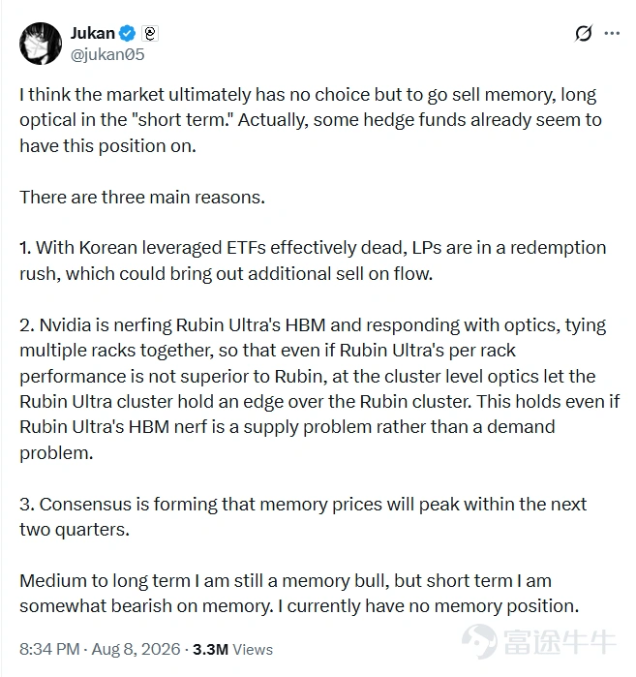Image resolution: width=636 pixels, height=677 pixels.
Task: Click the square affiliate badge beside Jukan
Action: click(x=150, y=33)
